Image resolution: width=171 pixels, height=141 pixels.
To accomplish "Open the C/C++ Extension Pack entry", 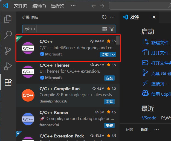I will coord(68,136).
